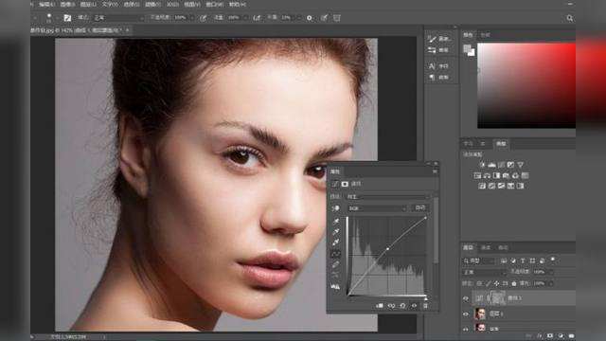Open the layer blend mode dropdown
Screen dimensions: 606x341
point(484,272)
